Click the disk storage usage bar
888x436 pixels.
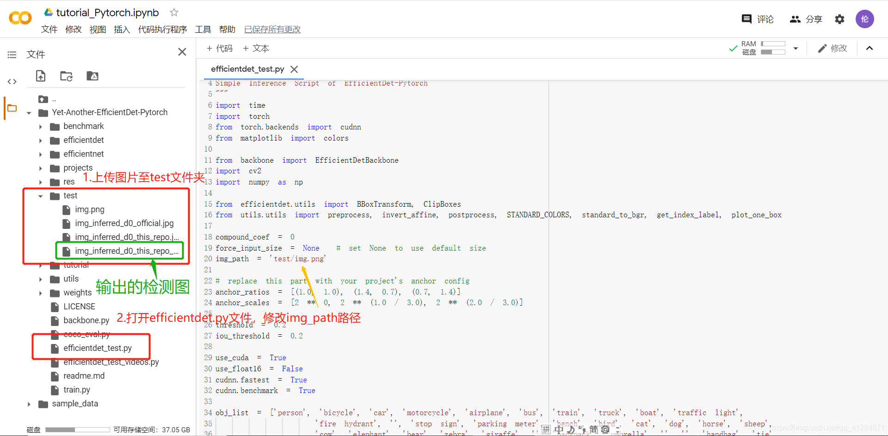77,430
